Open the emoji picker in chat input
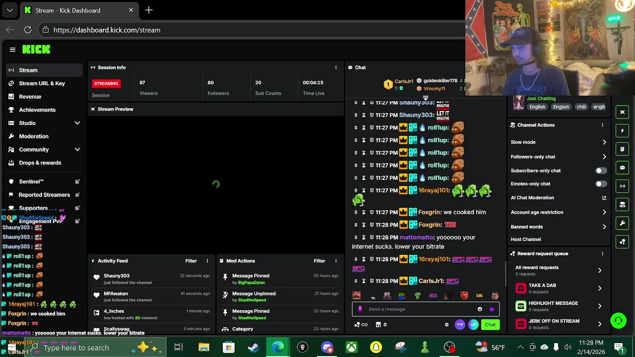The width and height of the screenshot is (635, 357). [480, 309]
